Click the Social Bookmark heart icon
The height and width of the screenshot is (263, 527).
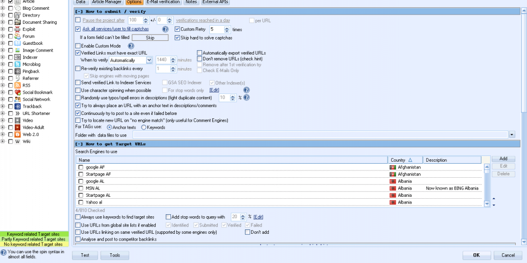coord(18,92)
